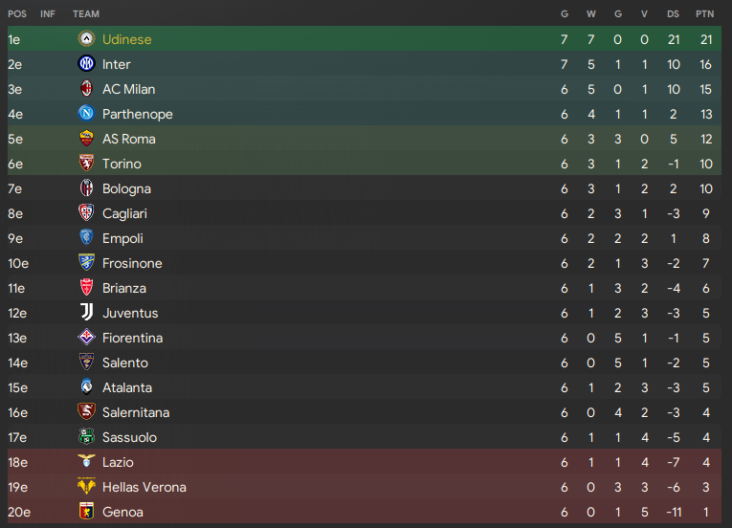Click the Fiorentina diamond badge
The image size is (732, 528).
86,337
